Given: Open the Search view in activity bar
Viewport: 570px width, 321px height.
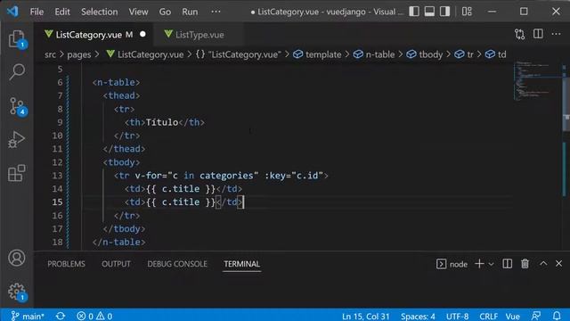Looking at the screenshot, I should coord(17,72).
